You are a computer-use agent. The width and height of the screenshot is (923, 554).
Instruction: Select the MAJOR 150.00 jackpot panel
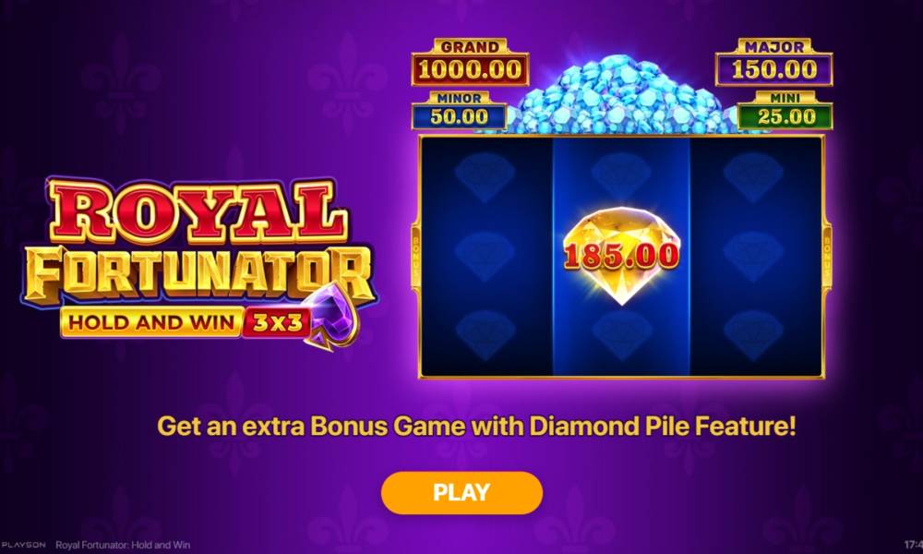773,63
